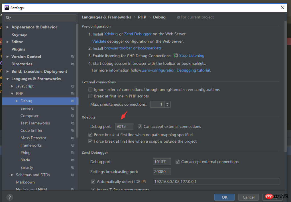
Task: Open Zero-configuration Debugging tutorial link
Action: pos(176,70)
